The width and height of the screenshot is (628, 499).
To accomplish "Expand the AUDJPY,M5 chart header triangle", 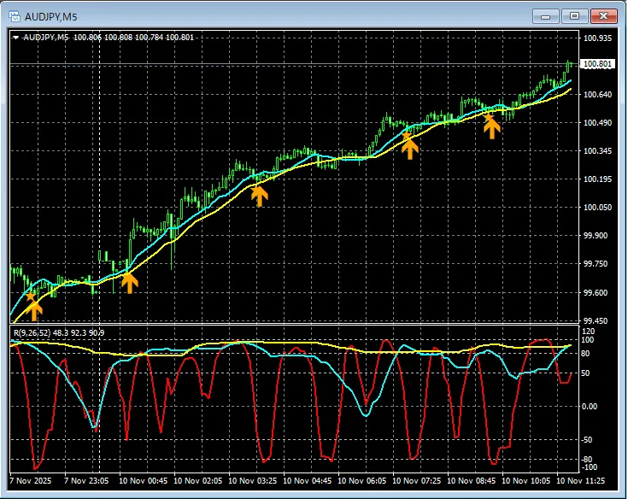I will point(15,38).
